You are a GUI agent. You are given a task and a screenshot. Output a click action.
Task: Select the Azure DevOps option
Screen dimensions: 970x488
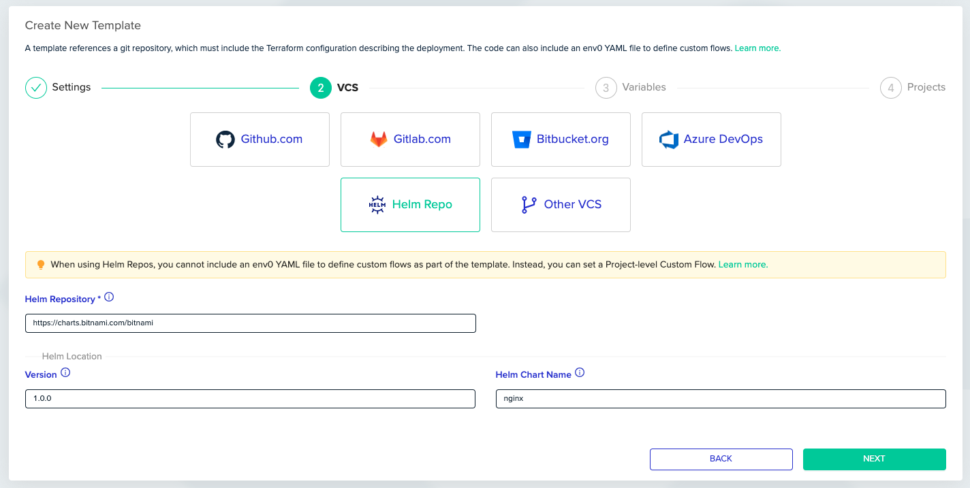(x=711, y=140)
